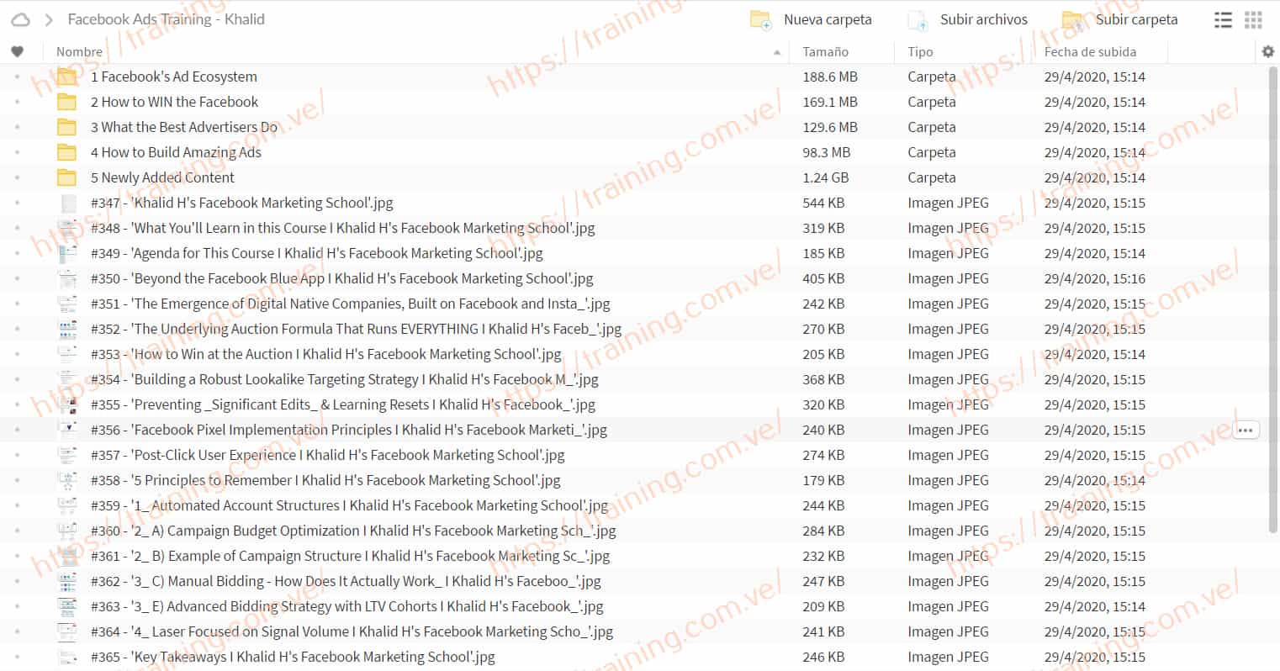Open column settings gear icon
The width and height of the screenshot is (1280, 671).
(1268, 51)
